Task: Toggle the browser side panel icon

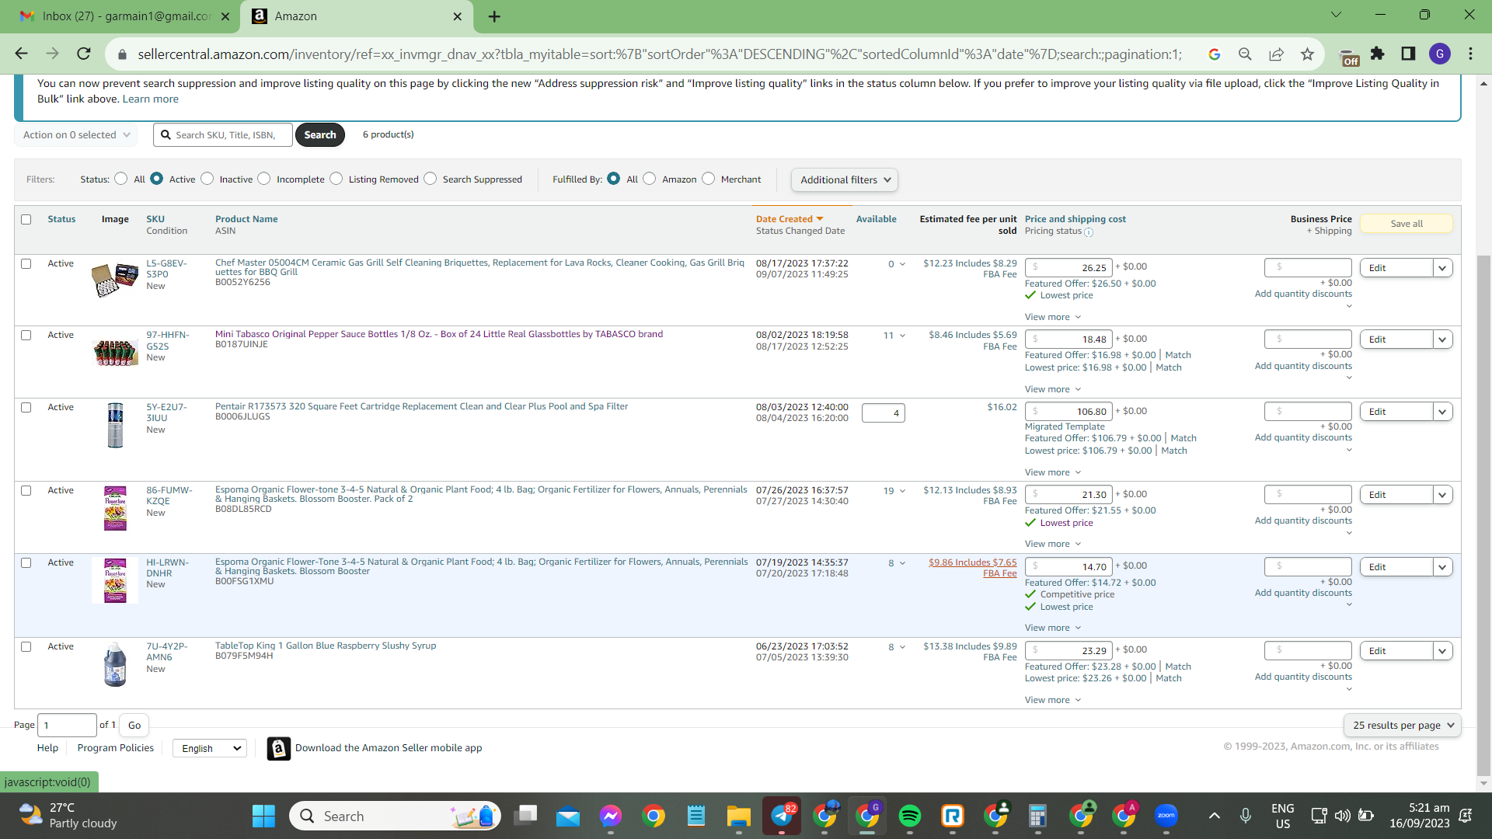Action: coord(1408,54)
